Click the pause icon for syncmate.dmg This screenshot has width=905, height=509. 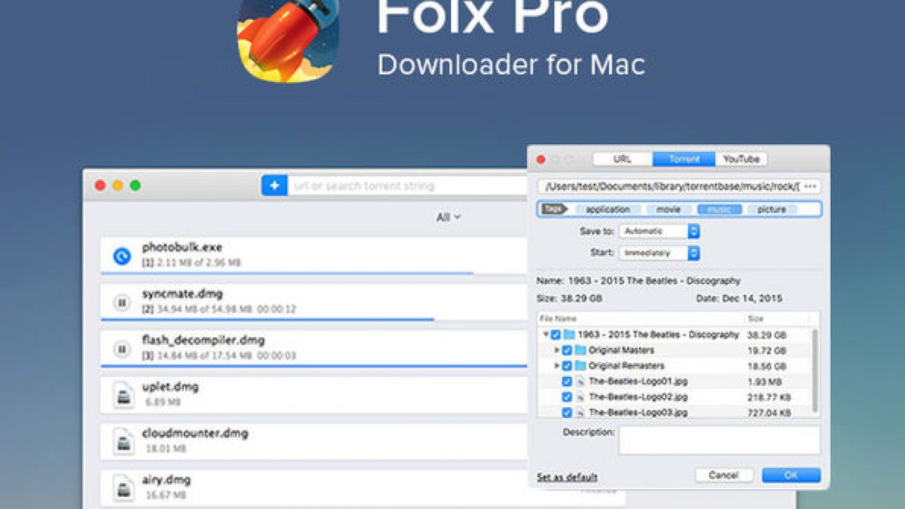pos(122,303)
